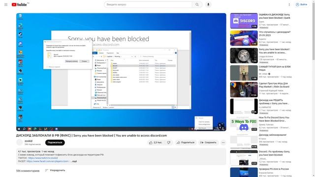Open more actions ellipsis under the video

pos(223,143)
